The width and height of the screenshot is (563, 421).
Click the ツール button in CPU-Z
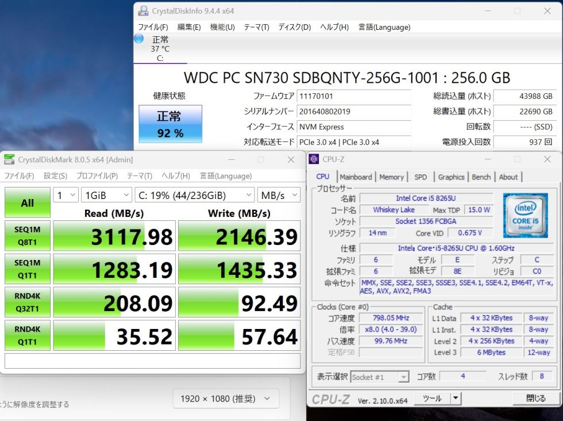(x=432, y=399)
